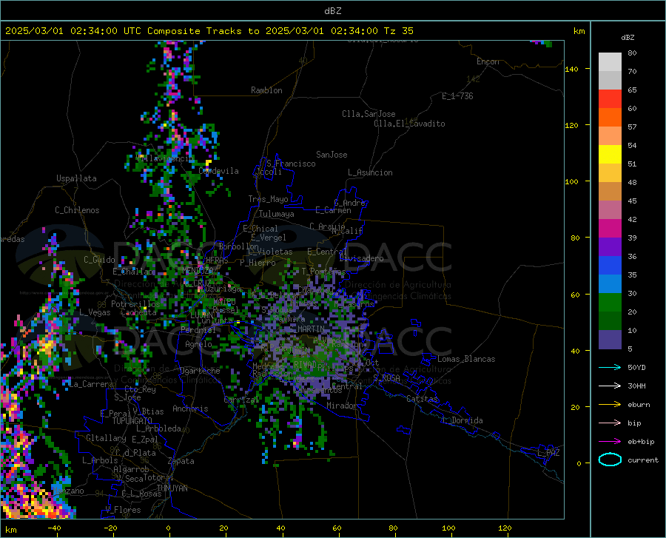This screenshot has height=538, width=666.
Task: Click the Clla.El_Cavadito map label
Action: [x=409, y=124]
